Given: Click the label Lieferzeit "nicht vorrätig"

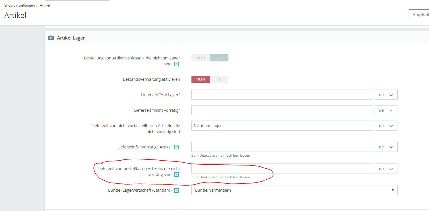Looking at the screenshot, I should (x=157, y=110).
